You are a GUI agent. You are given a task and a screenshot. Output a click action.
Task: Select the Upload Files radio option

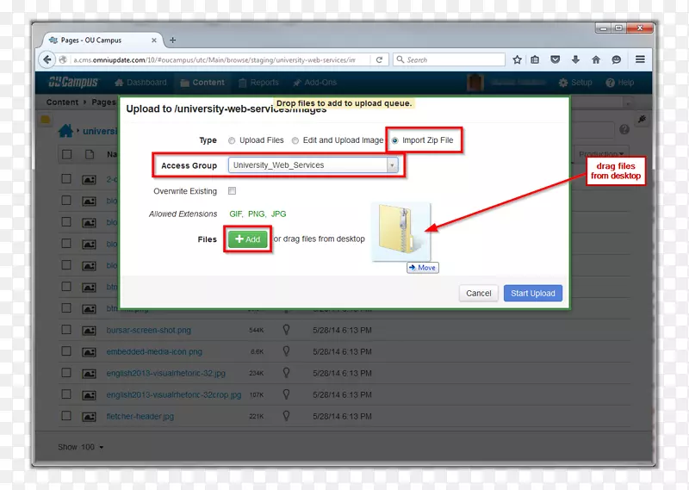232,140
